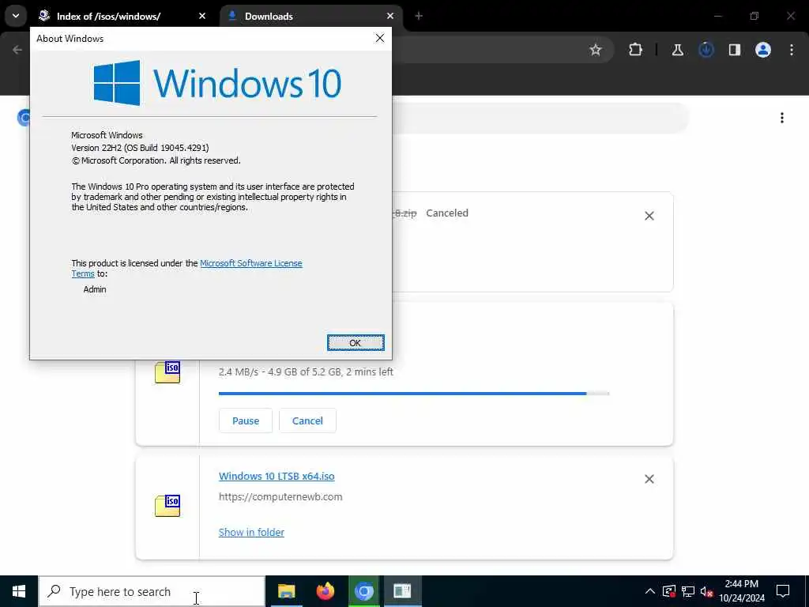Viewport: 809px width, 607px height.
Task: Click the muted volume tray icon
Action: tap(707, 591)
